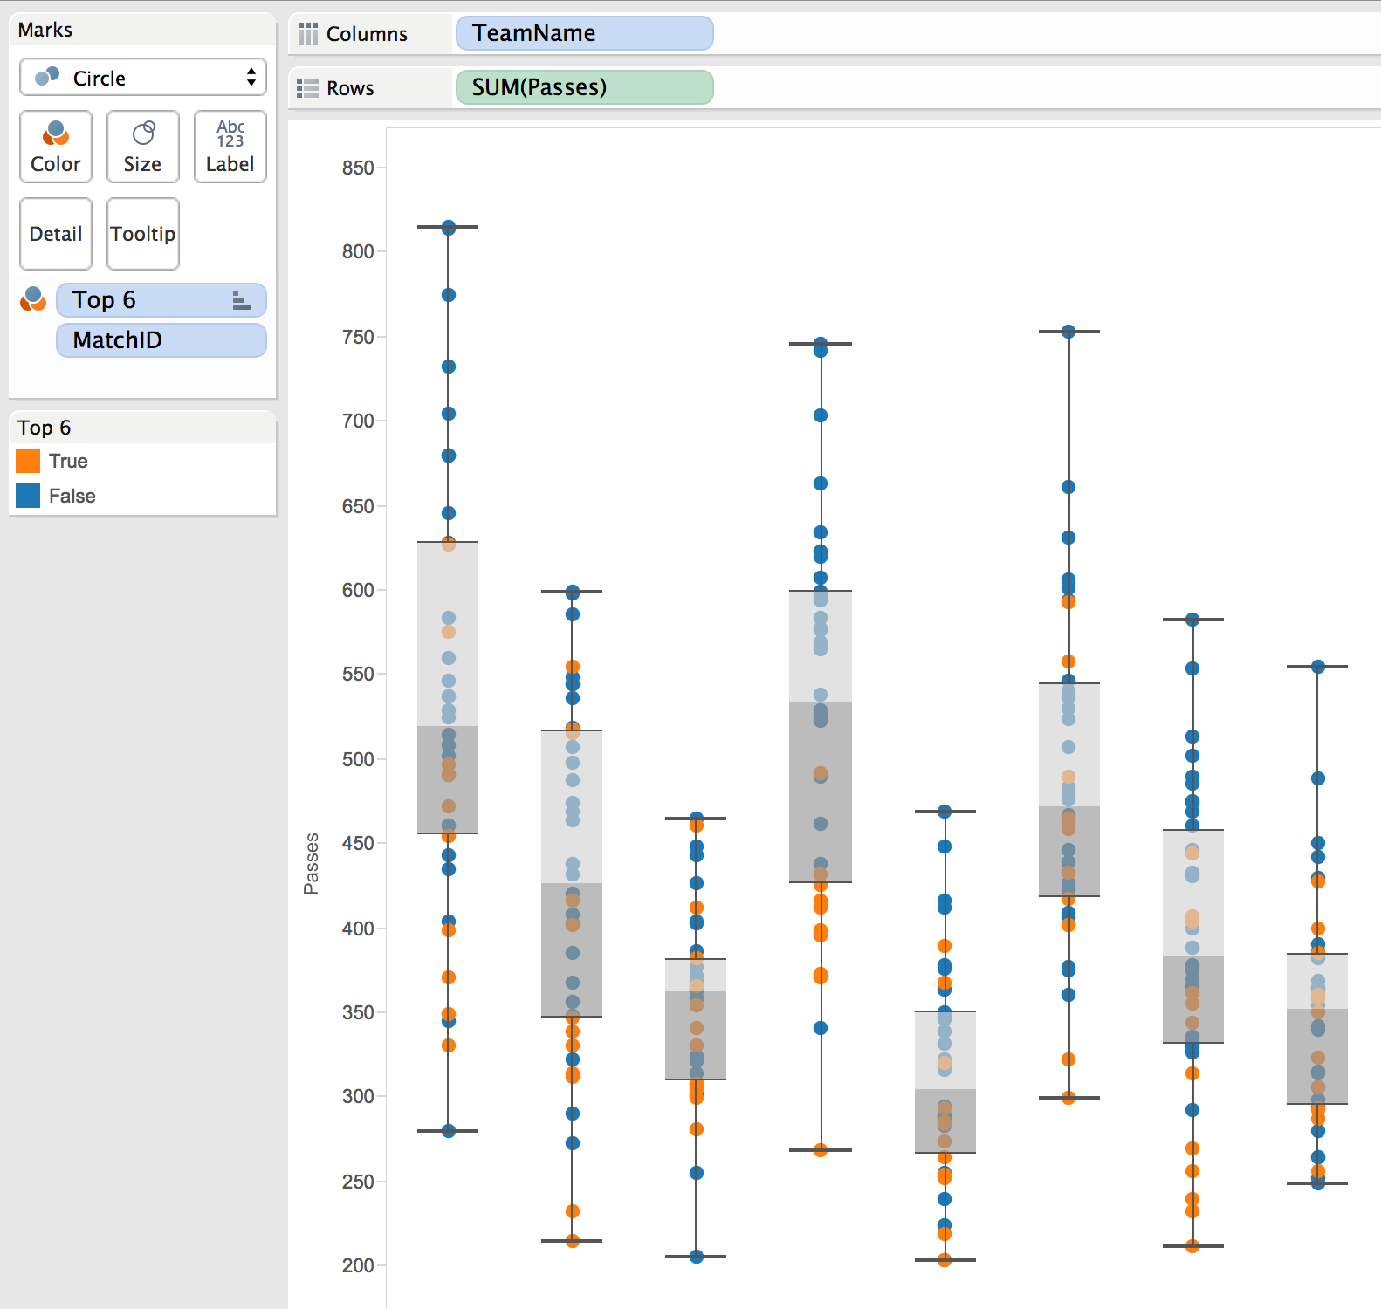Click the color icon beside Top 6 pill
The height and width of the screenshot is (1309, 1381).
click(x=33, y=299)
